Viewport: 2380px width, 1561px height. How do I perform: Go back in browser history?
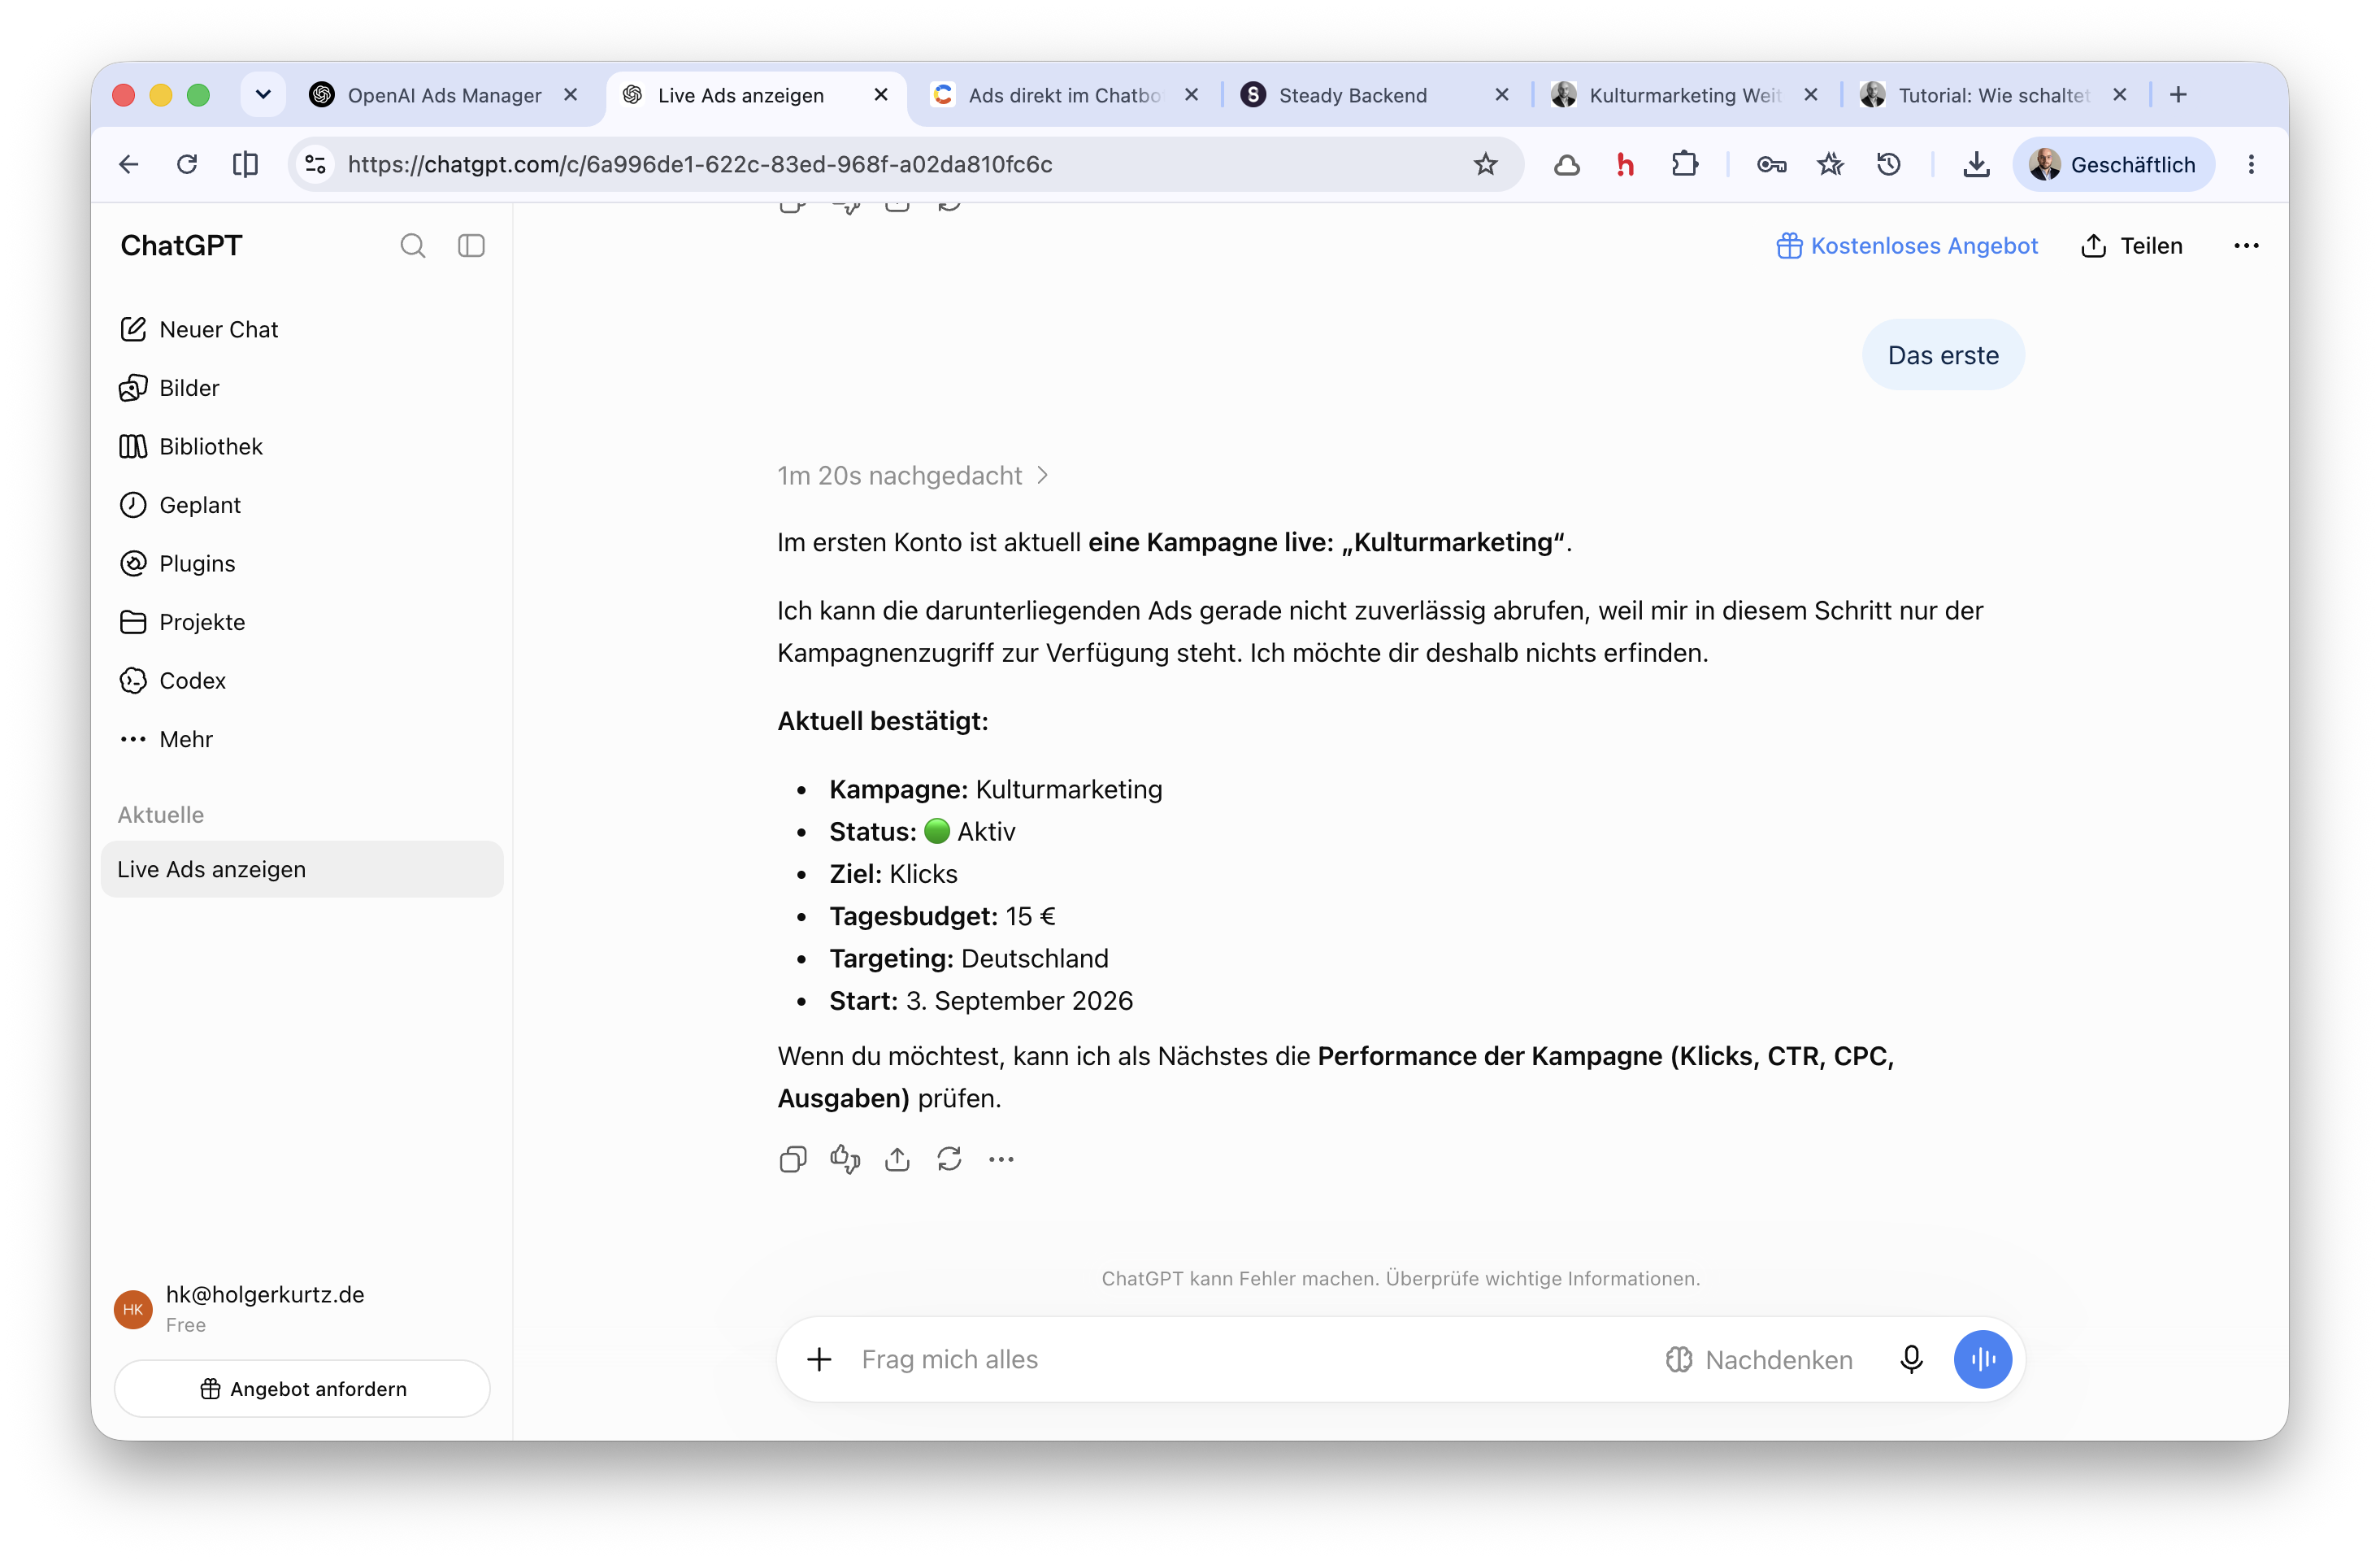click(x=129, y=164)
